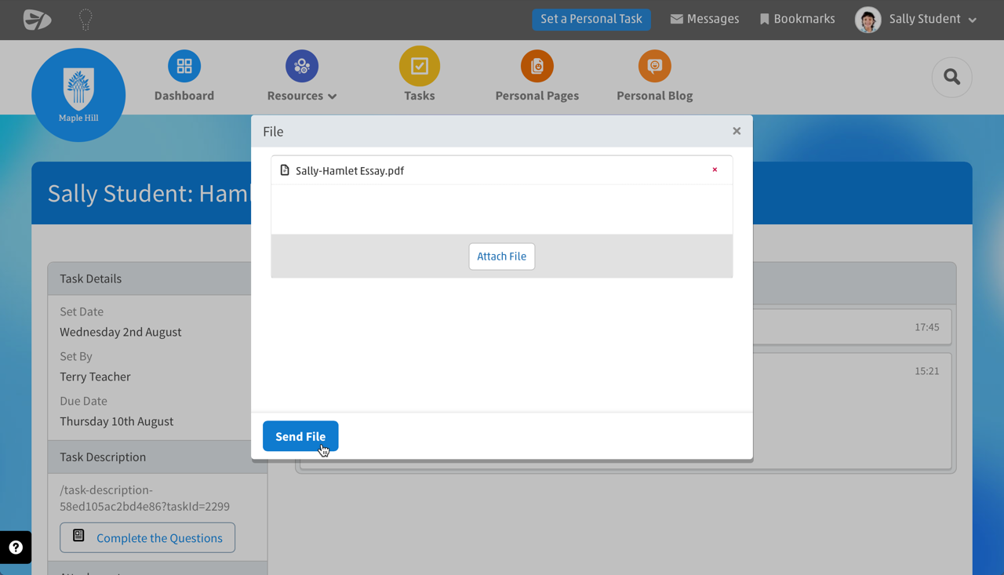1004x575 pixels.
Task: Open the Complete the Questions link
Action: click(x=147, y=537)
